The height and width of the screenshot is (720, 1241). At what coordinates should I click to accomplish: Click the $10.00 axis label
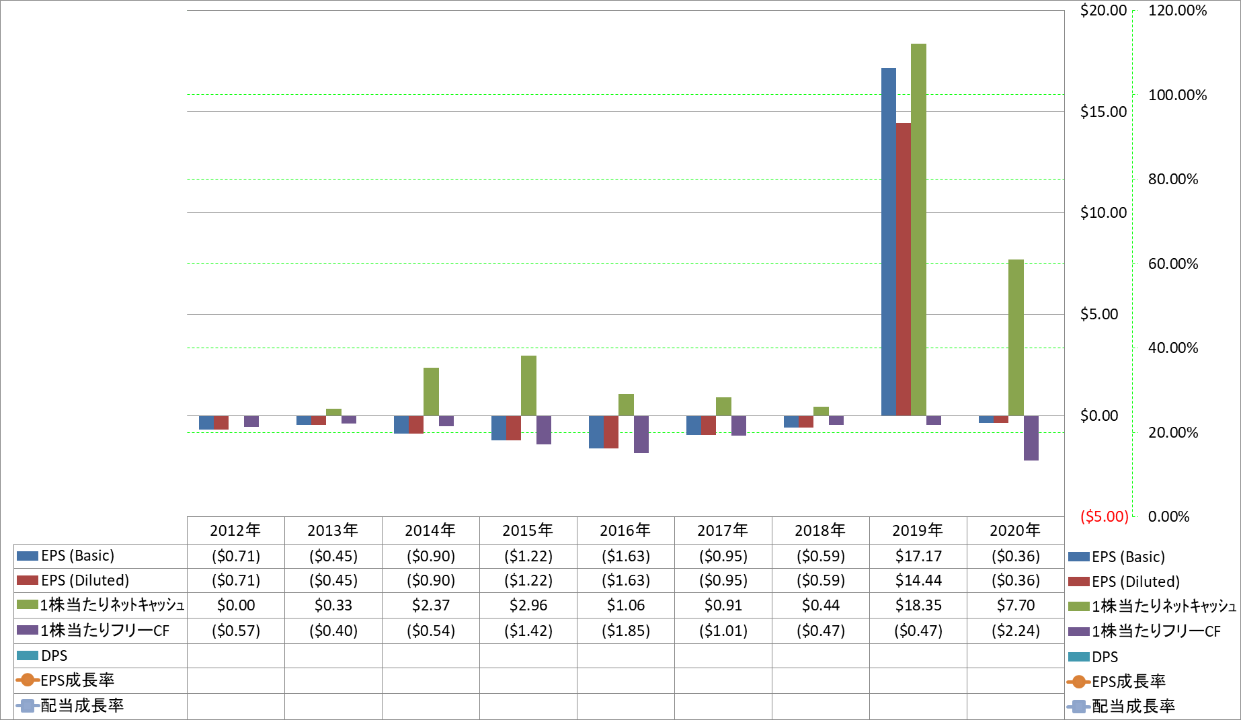point(1103,212)
